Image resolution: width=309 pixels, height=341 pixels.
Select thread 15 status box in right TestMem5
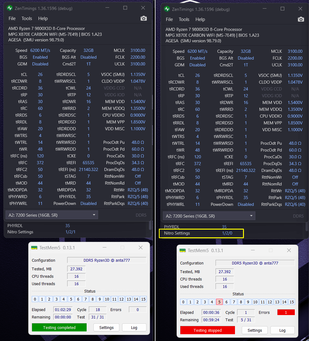tap(292, 302)
